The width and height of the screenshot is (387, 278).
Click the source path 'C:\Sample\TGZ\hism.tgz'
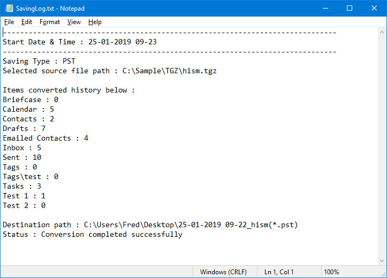coord(169,71)
